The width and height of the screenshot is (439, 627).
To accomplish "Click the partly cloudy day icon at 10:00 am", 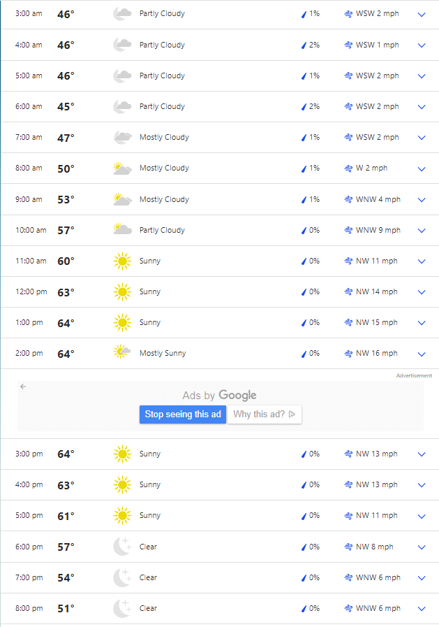I will pos(122,229).
